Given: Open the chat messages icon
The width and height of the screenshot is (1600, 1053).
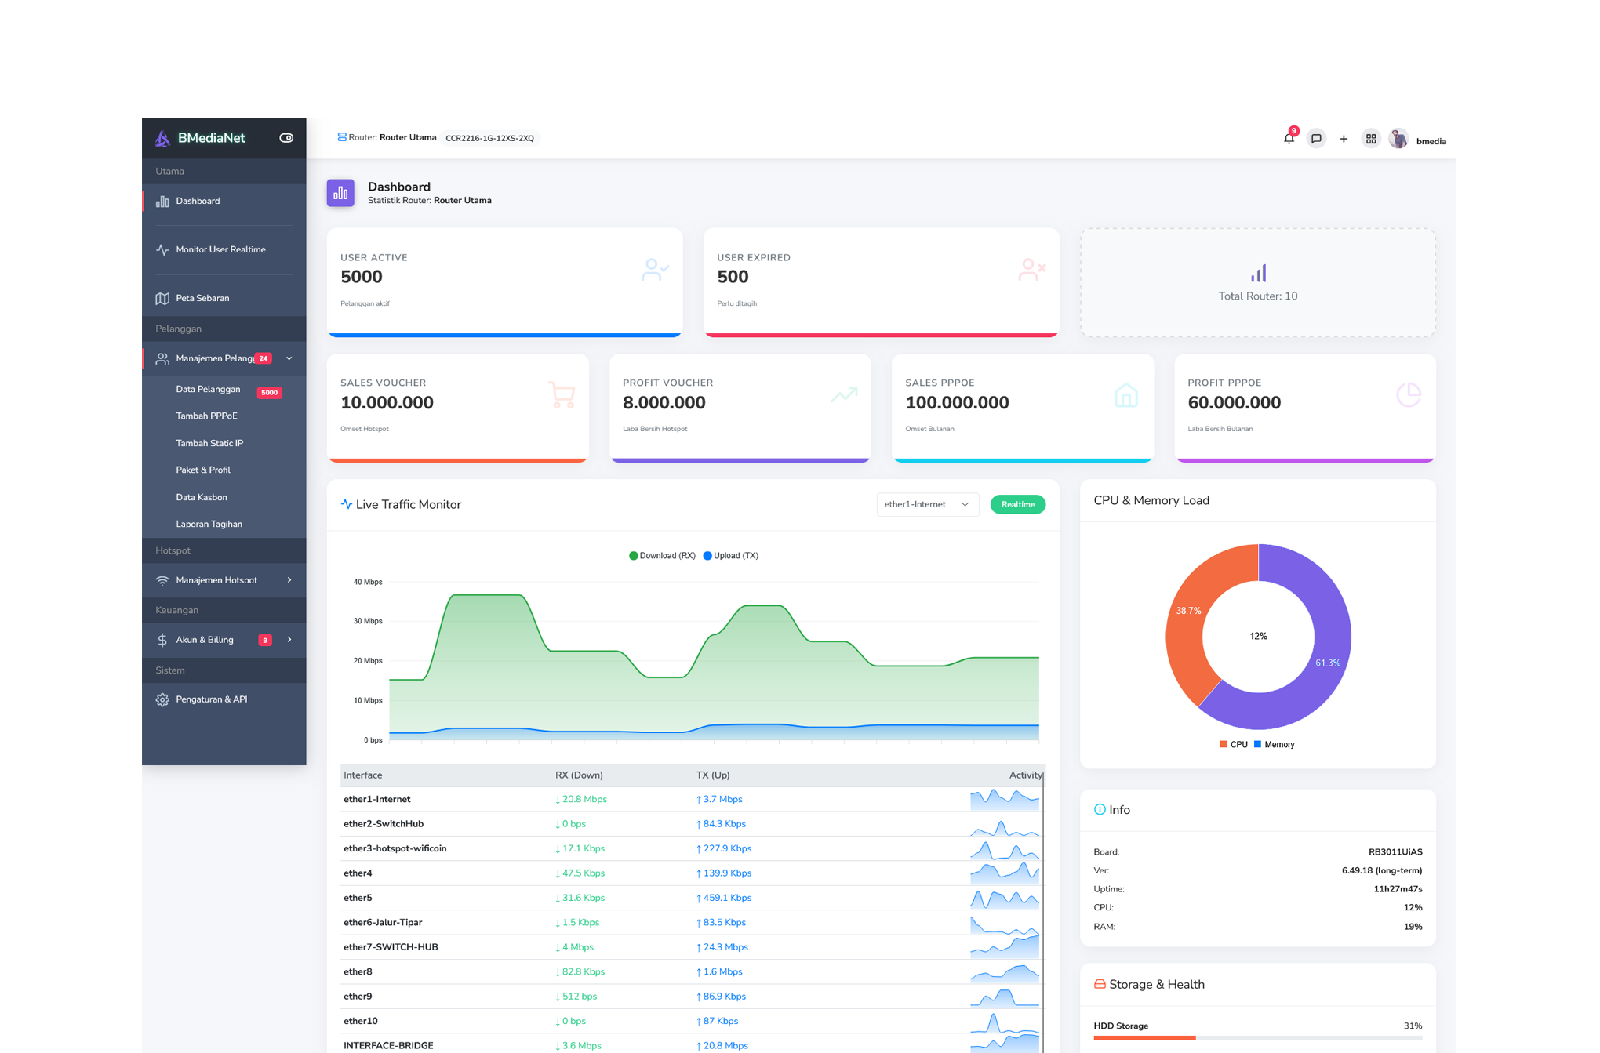Looking at the screenshot, I should (1317, 138).
